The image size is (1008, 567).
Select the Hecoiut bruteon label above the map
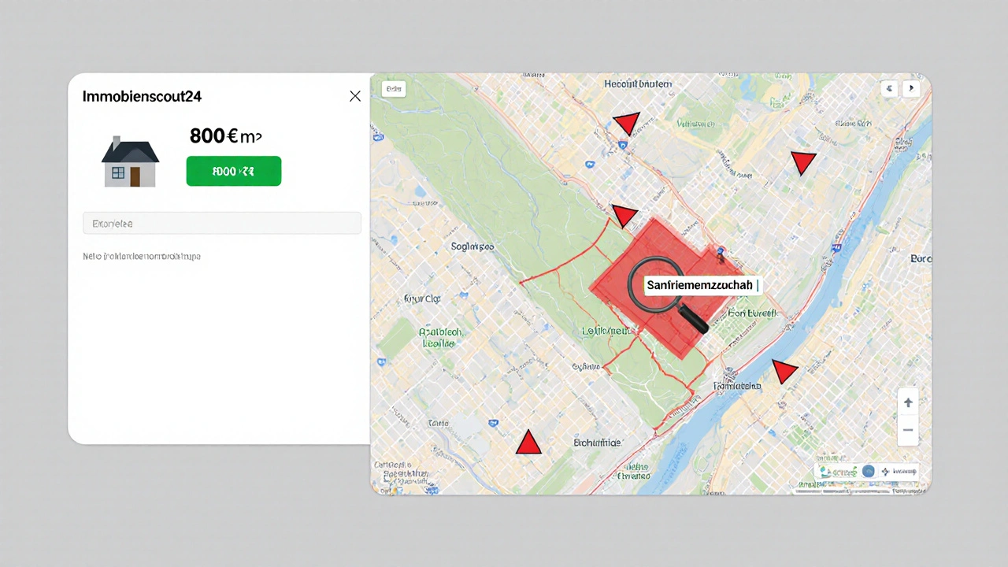(638, 83)
